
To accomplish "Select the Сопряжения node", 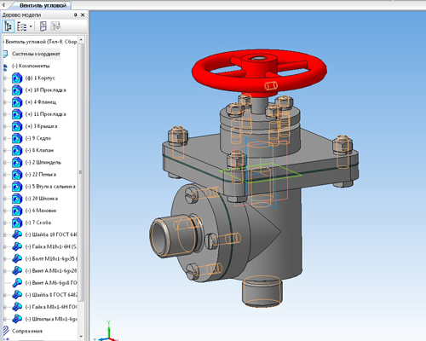I will 27,331.
